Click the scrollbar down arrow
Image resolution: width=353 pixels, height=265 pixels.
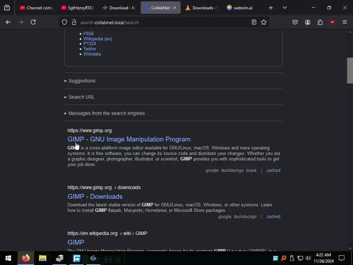point(350,248)
